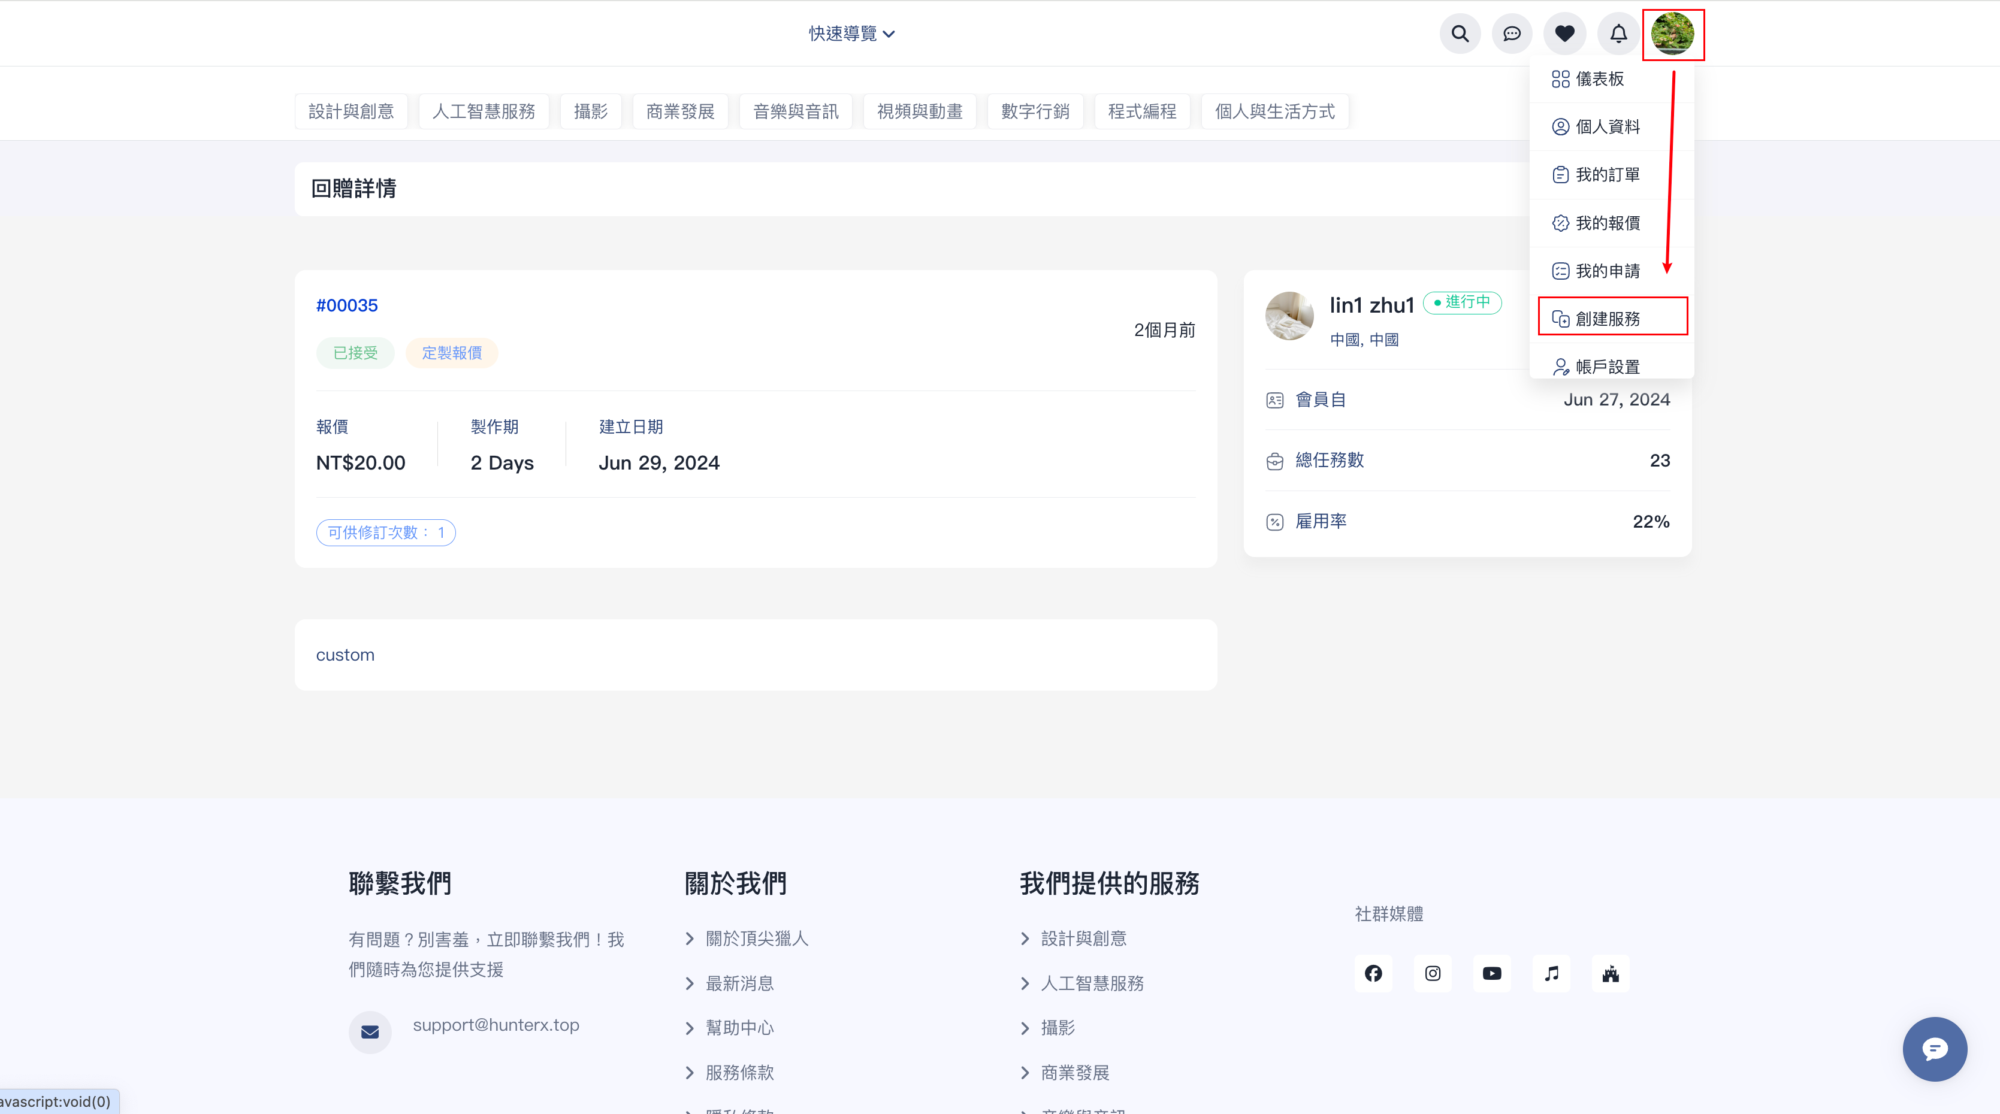Open the notifications bell
Viewport: 2000px width, 1114px height.
click(1618, 34)
